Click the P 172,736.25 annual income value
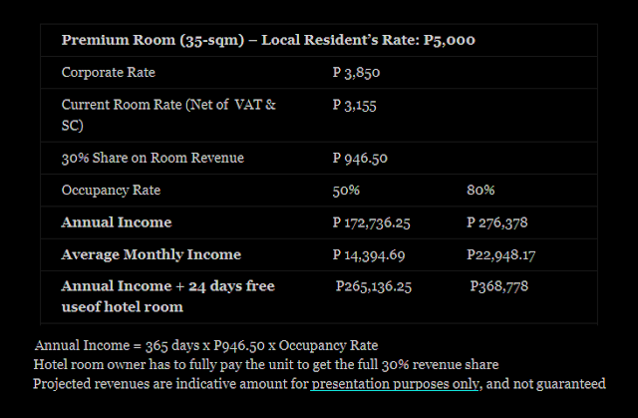Screen dimensions: 638x418 point(371,222)
